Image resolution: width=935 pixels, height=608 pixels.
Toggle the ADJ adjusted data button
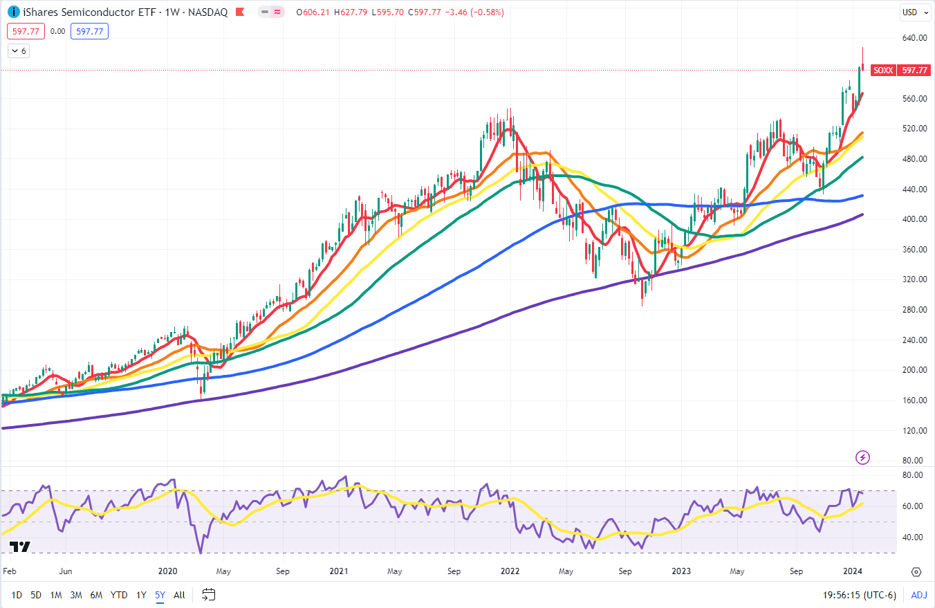coord(919,595)
